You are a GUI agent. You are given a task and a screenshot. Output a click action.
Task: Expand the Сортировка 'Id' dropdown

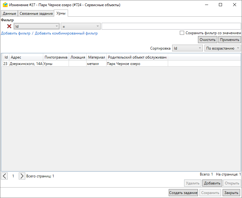pos(187,48)
